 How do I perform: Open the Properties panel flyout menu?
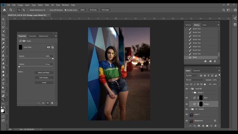coord(56,36)
